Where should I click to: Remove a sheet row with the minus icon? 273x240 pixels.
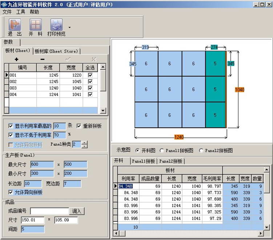click(43, 59)
